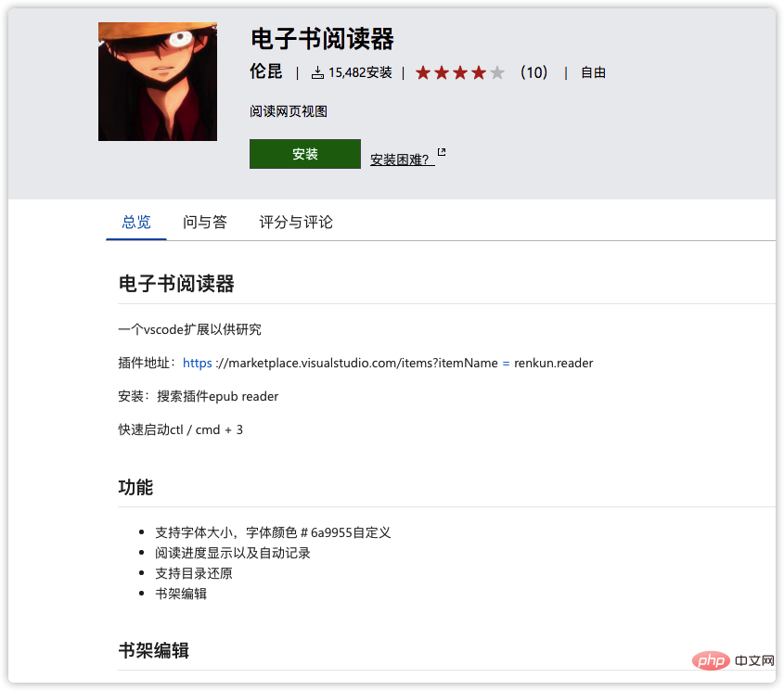
Task: Switch to the 总览 tab
Action: [136, 223]
